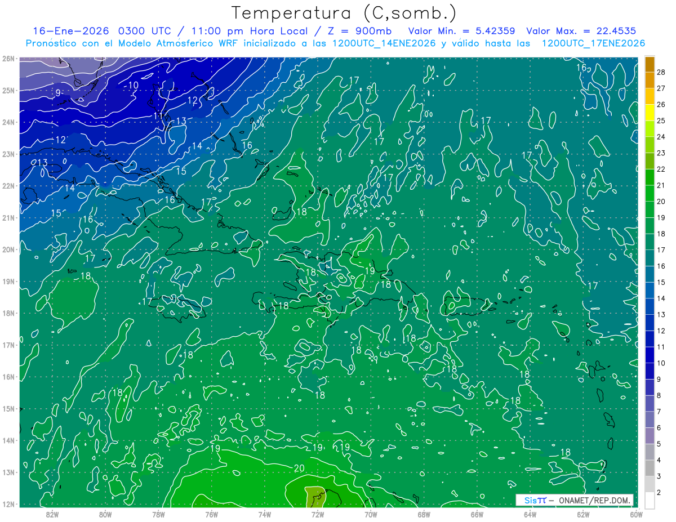676x522 pixels.
Task: Click the 12N latitude axis label
Action: 8,504
